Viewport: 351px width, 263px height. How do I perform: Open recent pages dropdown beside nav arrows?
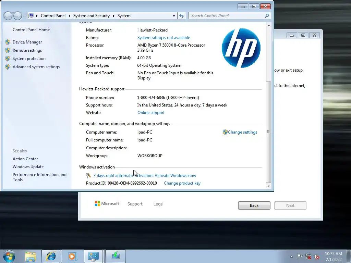click(24, 16)
